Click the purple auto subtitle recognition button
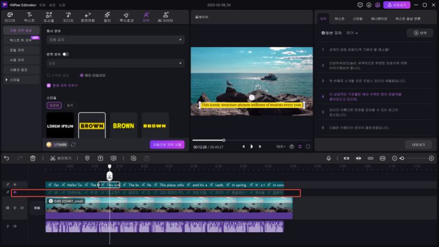Viewport: 439px width, 247px height. coord(167,144)
